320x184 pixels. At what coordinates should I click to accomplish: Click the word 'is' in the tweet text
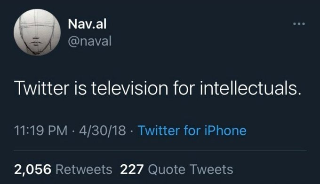point(80,88)
